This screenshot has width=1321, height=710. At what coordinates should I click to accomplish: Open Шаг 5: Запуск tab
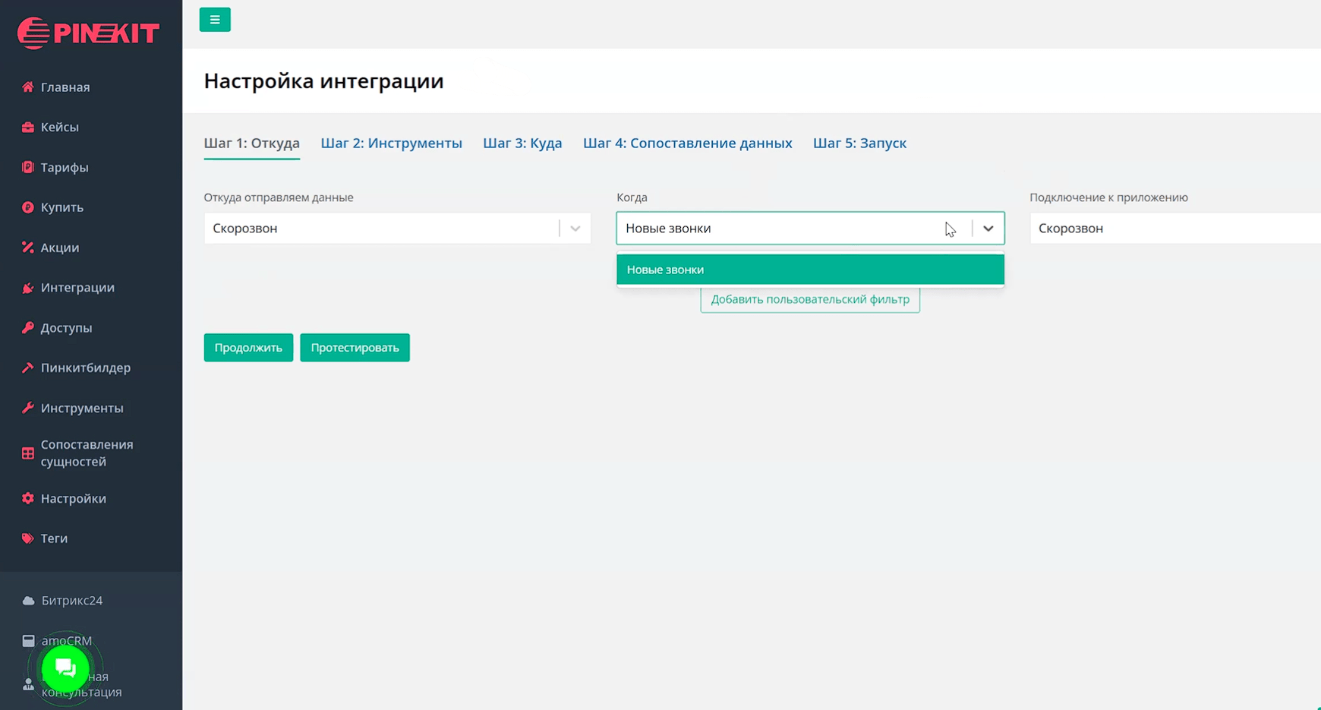click(859, 144)
